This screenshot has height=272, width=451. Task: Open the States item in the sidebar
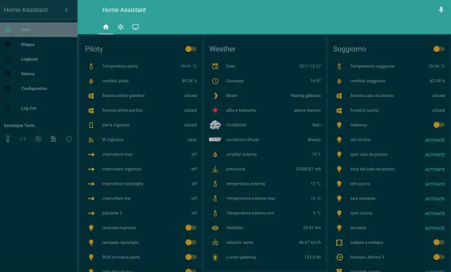(39, 30)
